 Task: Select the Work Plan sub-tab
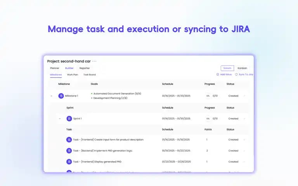pos(73,74)
